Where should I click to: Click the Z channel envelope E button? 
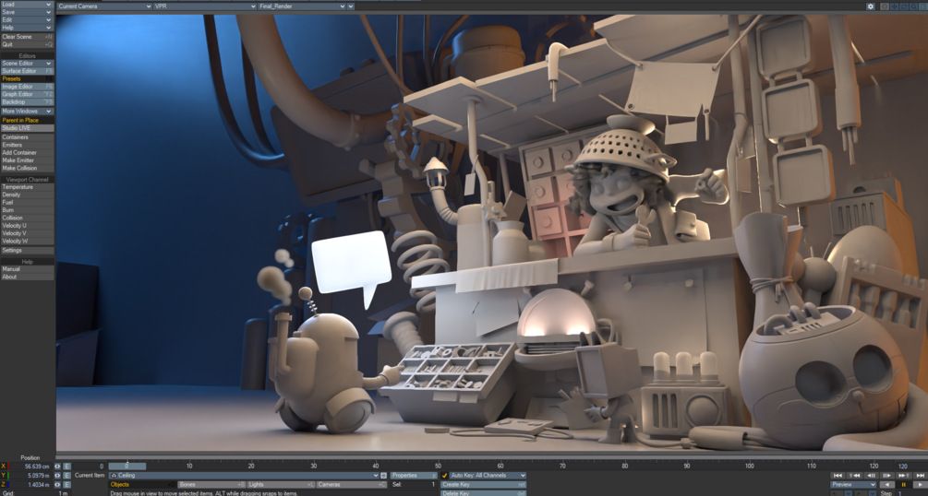(66, 485)
